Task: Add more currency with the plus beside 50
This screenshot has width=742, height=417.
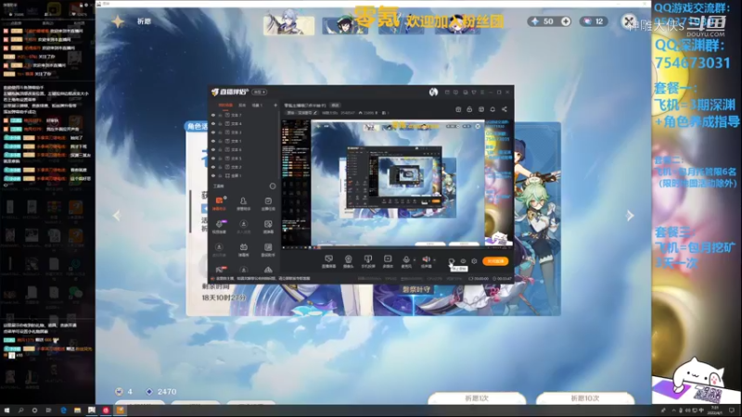Action: point(566,21)
